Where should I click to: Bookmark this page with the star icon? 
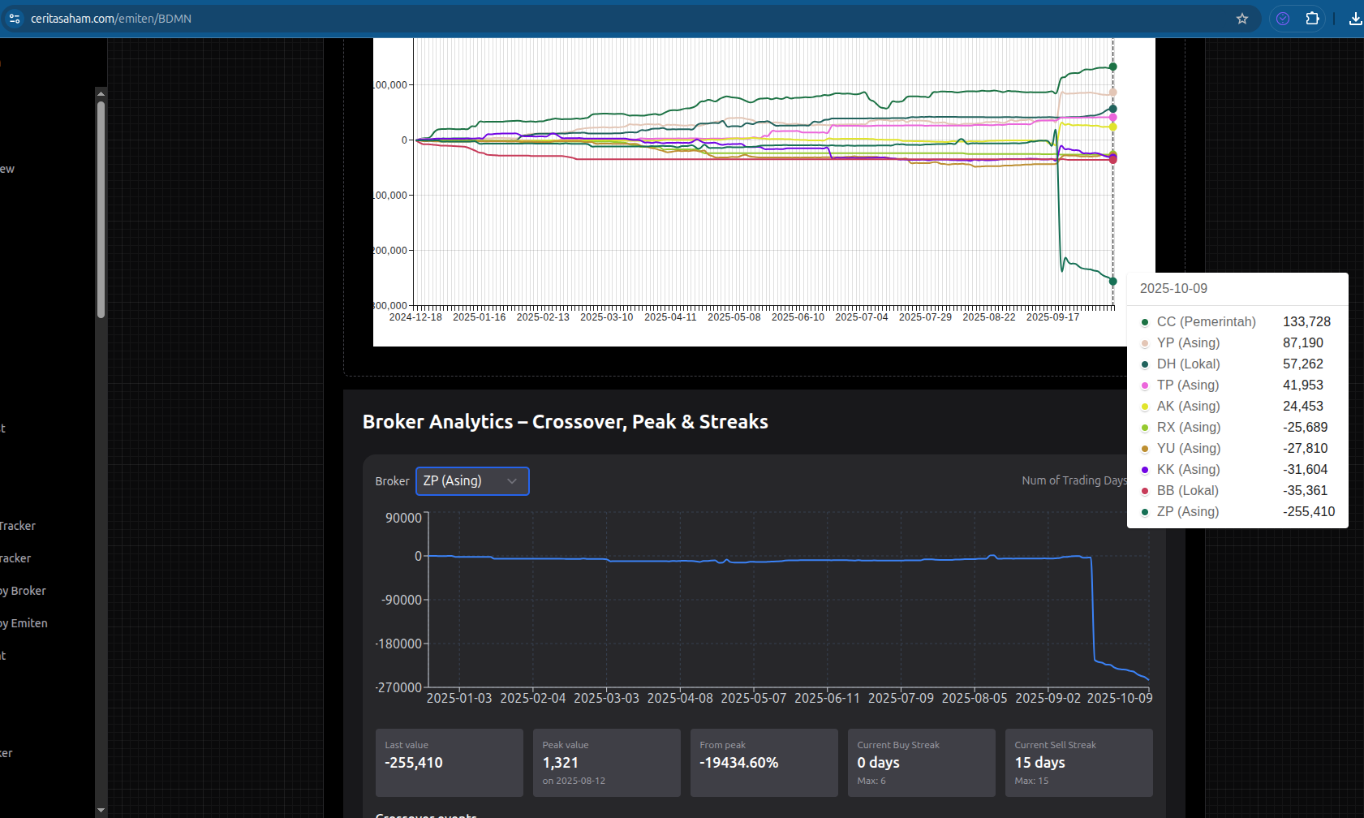[x=1241, y=19]
